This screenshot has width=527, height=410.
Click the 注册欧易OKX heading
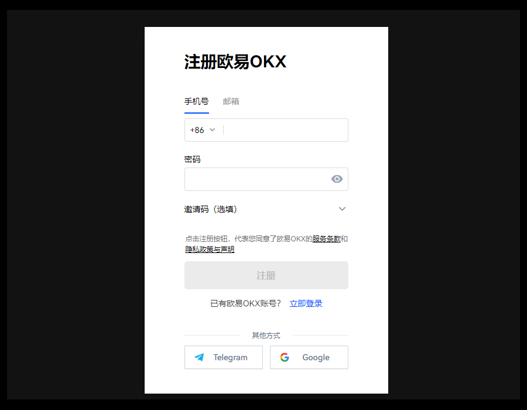pyautogui.click(x=235, y=62)
